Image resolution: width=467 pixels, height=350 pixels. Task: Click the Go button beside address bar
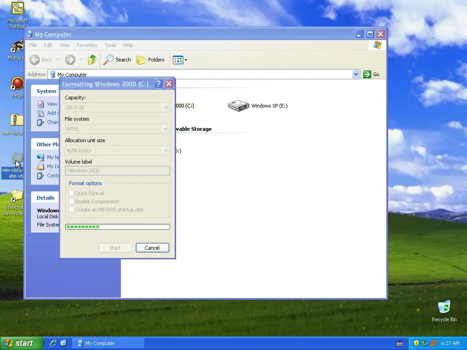(371, 74)
